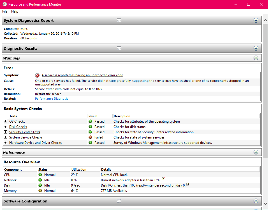Click the '0 %' network utilization value
269x210 pixels.
tap(74, 180)
